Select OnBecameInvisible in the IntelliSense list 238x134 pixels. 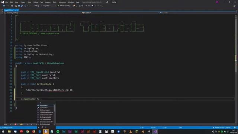(x=45, y=115)
